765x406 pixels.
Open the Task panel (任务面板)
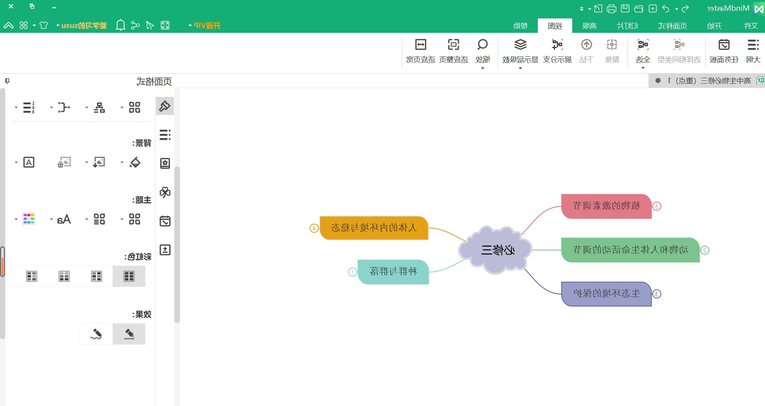(x=724, y=50)
